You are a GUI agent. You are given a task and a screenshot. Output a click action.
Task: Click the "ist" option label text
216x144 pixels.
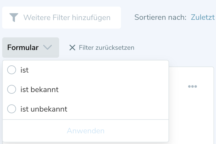25,70
